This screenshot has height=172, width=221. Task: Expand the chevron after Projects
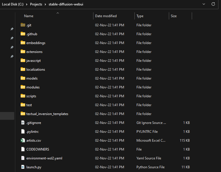(45, 4)
